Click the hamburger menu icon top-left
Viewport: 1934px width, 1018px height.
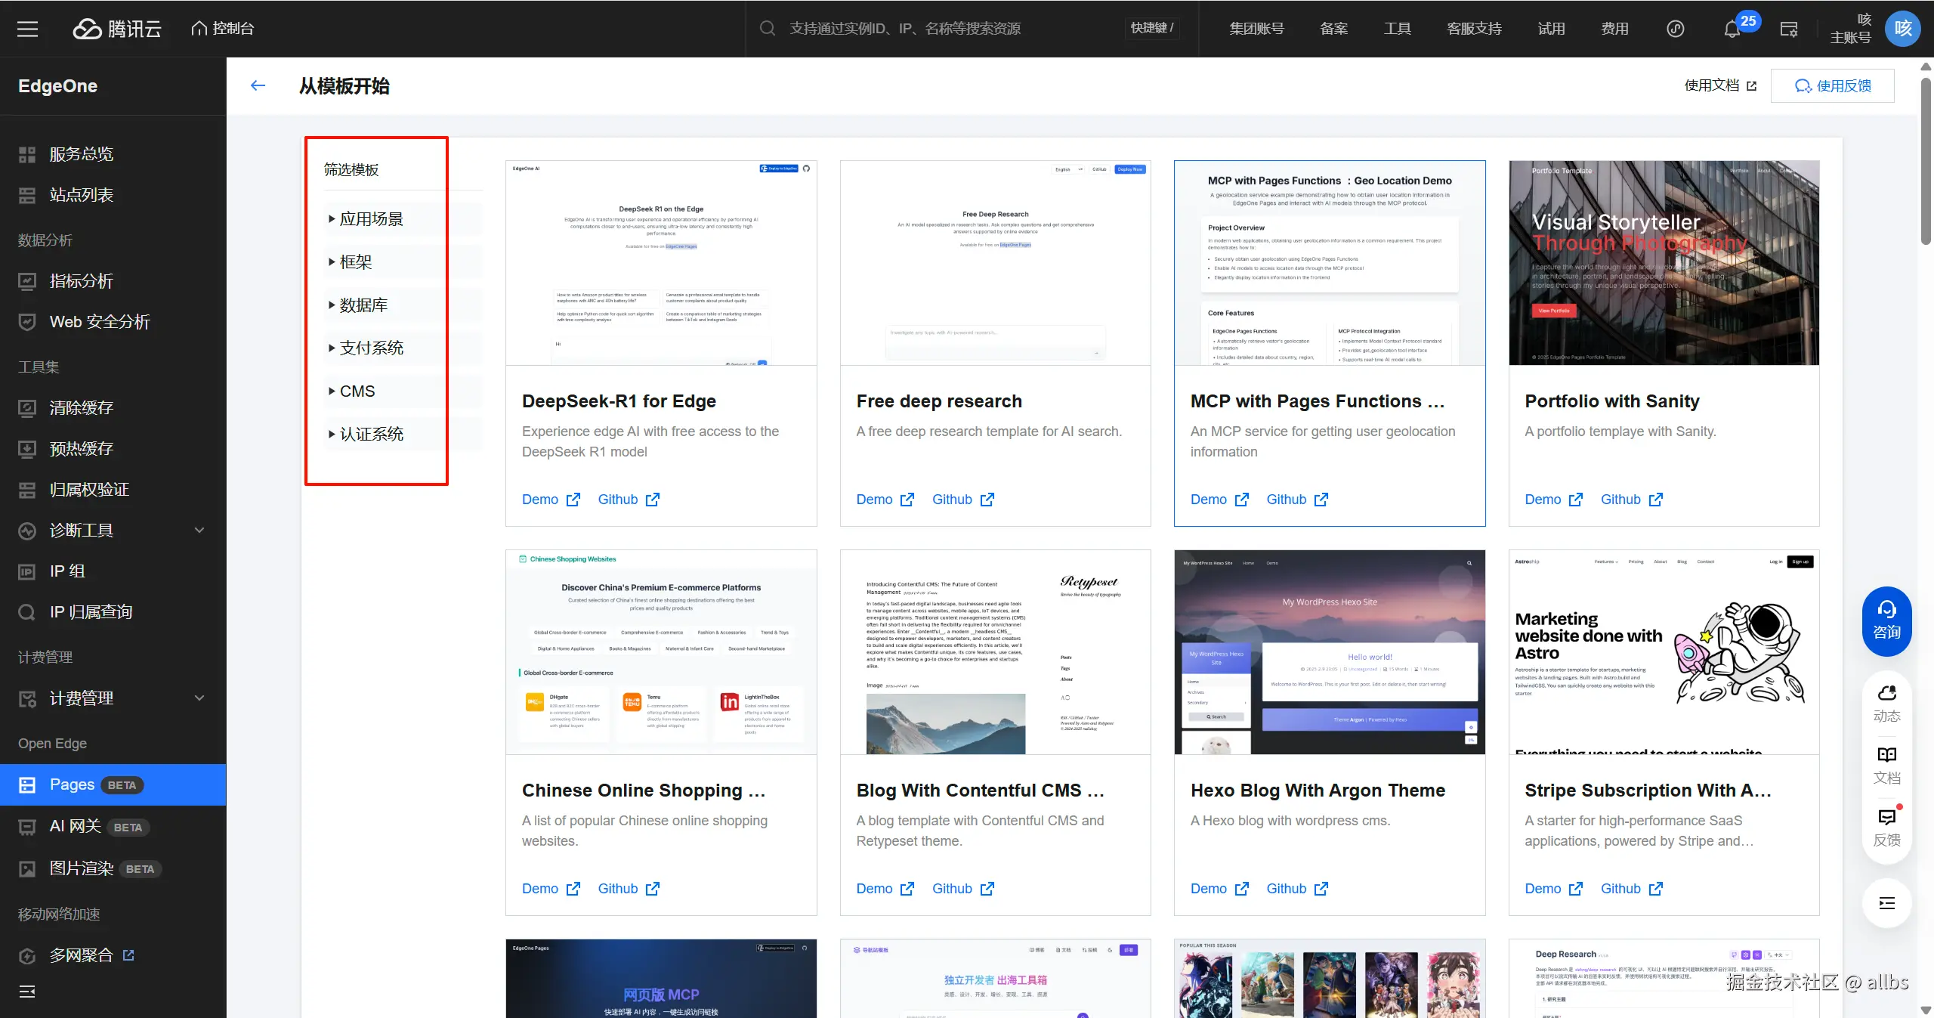pos(27,29)
